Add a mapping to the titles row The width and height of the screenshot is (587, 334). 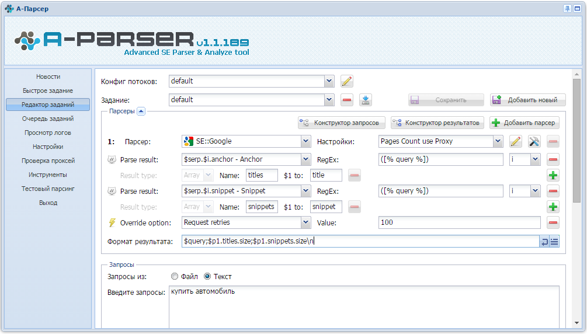(553, 175)
